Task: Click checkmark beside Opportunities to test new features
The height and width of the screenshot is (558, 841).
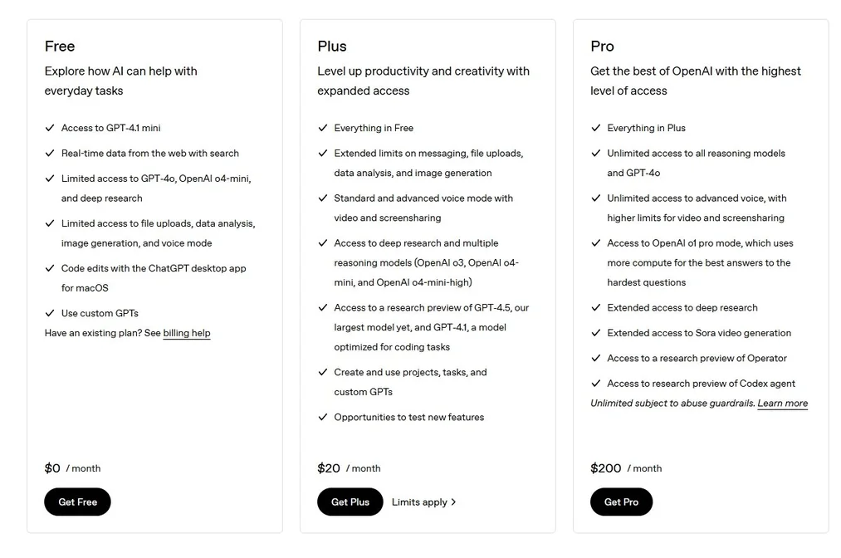Action: tap(323, 417)
